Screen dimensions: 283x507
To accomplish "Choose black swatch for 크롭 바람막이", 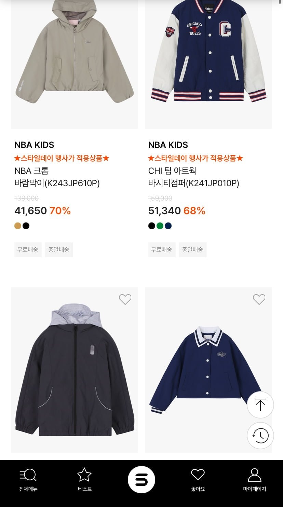I will 26,226.
